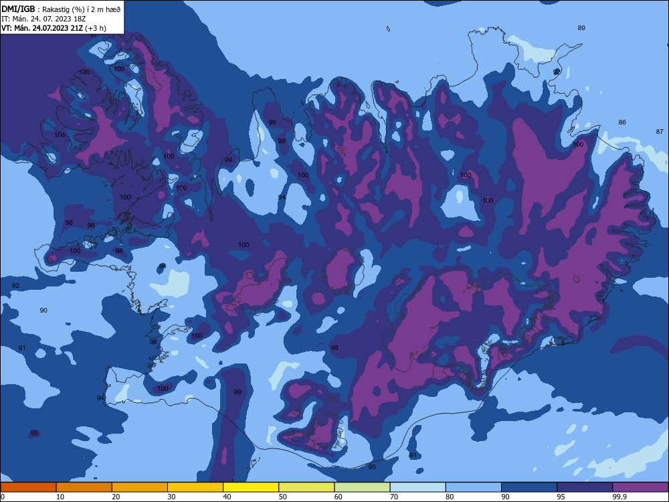Click the legend scale label '99.9'
669x502 pixels.
619,497
